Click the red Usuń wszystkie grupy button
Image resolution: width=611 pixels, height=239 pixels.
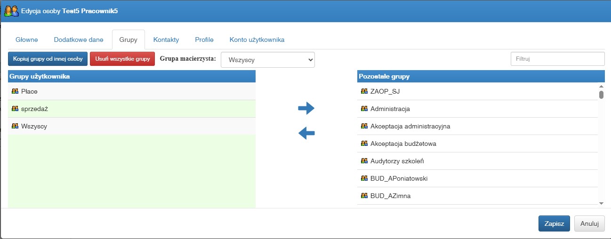[122, 59]
